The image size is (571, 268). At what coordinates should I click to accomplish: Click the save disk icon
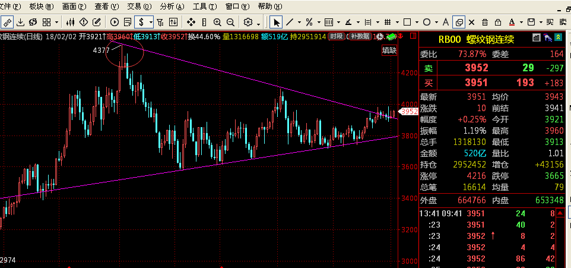click(x=532, y=22)
